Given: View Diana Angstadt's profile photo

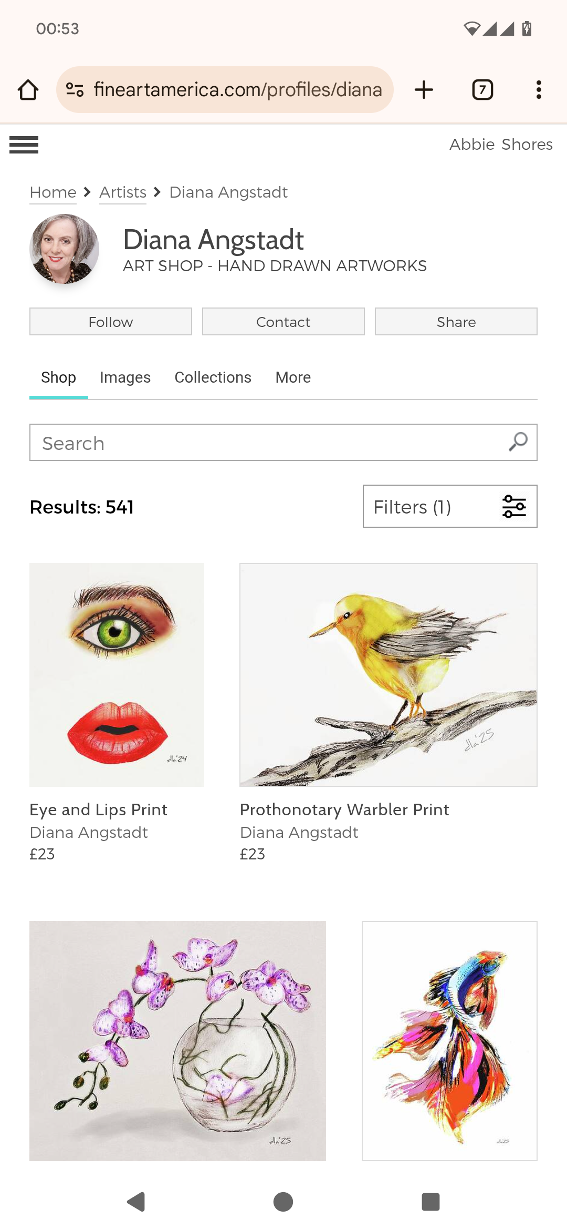Looking at the screenshot, I should point(64,249).
